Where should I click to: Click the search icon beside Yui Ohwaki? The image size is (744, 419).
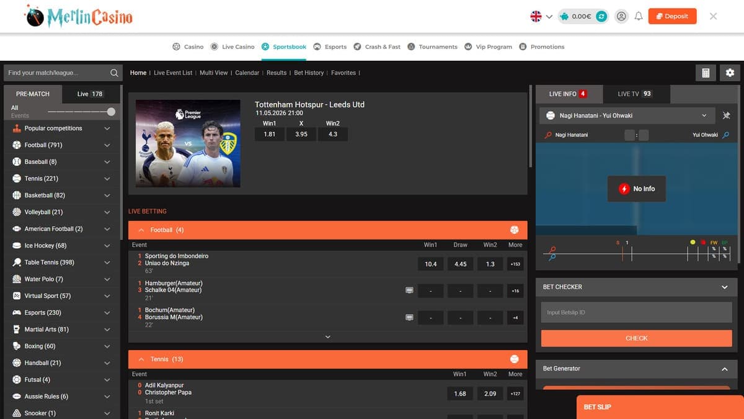pos(726,135)
